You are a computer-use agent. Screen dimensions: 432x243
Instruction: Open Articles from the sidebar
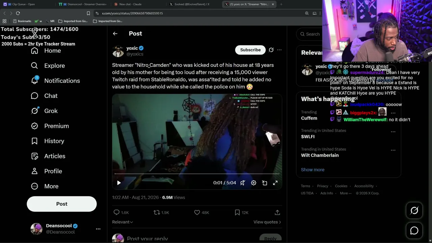[x=48, y=156]
